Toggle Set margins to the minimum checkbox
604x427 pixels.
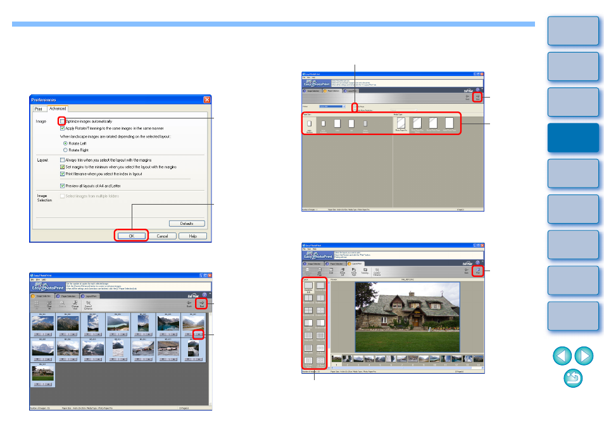coord(62,167)
